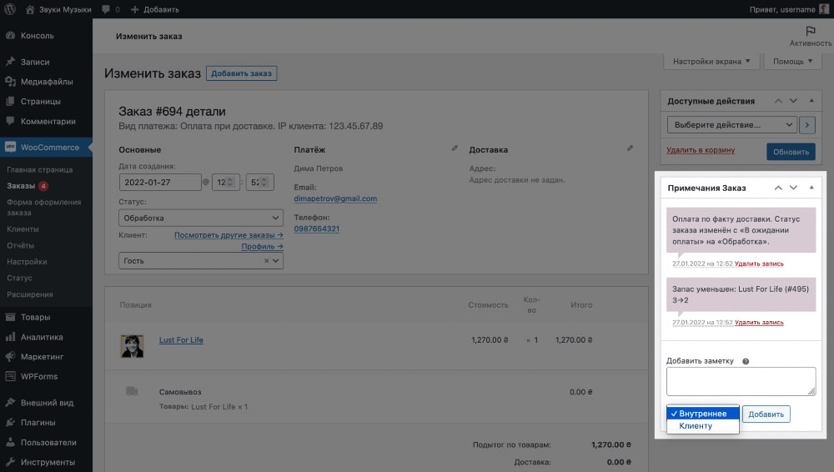Click the Записи pin icon

click(10, 62)
